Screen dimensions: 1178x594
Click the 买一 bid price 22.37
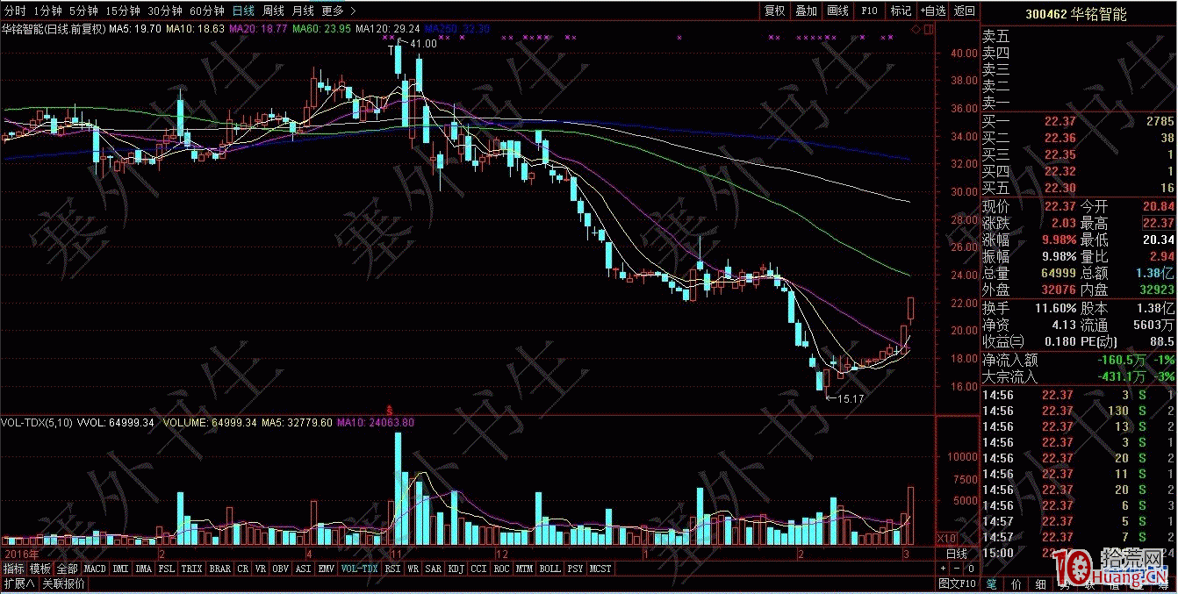[1059, 121]
